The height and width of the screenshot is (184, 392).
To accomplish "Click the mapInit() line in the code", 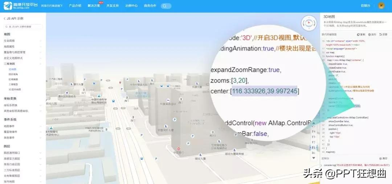I will tap(331, 152).
